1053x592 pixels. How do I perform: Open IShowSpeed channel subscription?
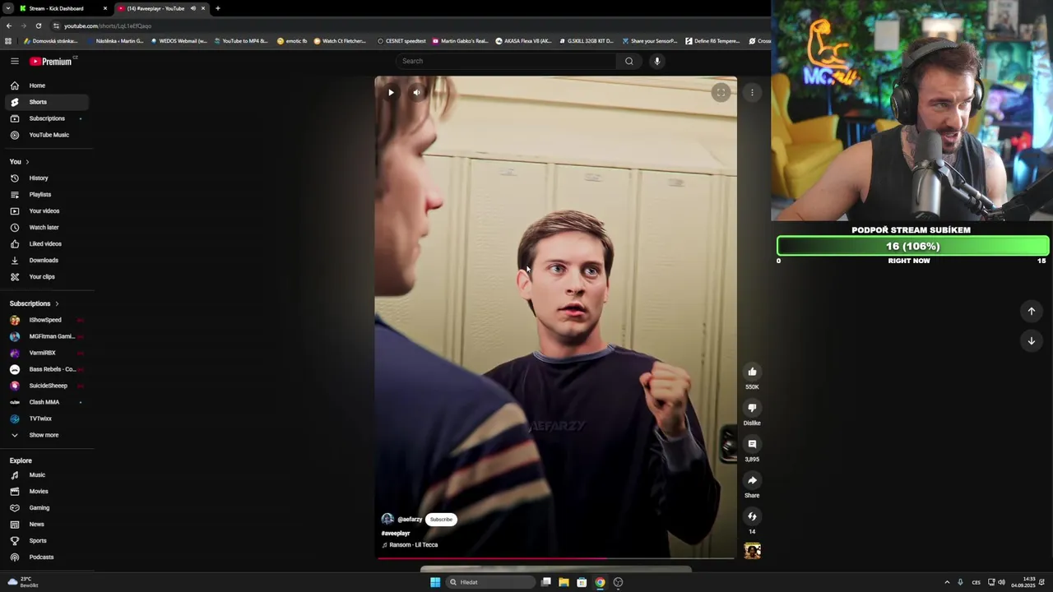point(45,320)
